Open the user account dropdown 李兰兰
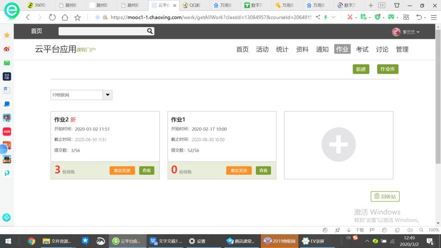The height and width of the screenshot is (248, 441). [406, 32]
